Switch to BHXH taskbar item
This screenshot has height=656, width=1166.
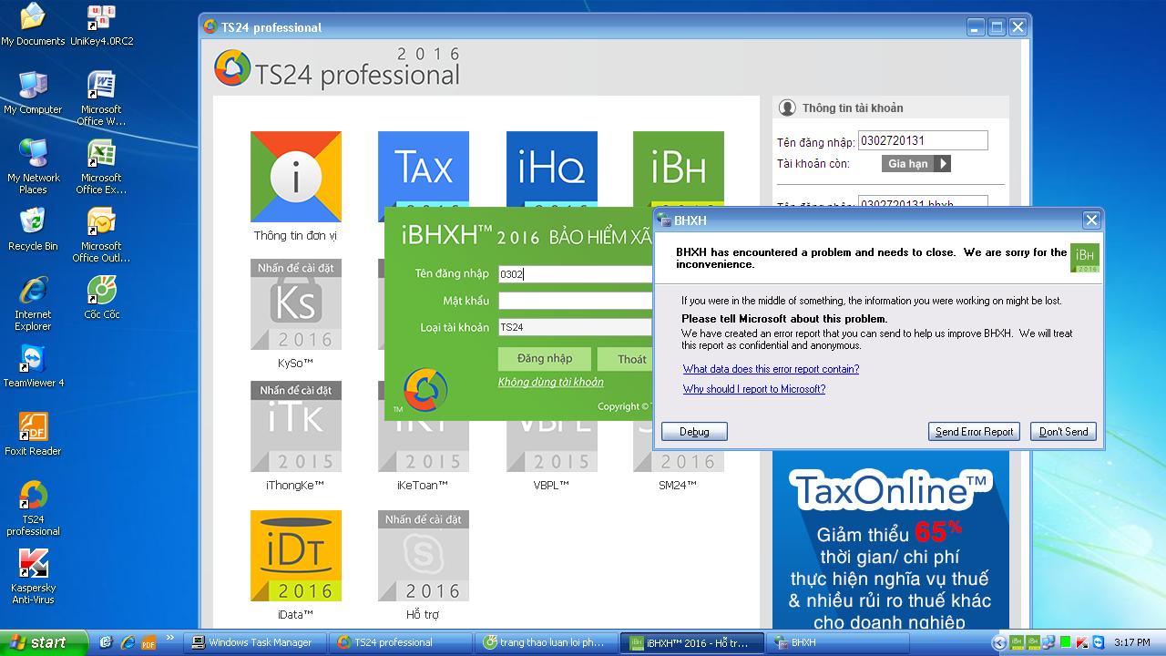pos(837,642)
